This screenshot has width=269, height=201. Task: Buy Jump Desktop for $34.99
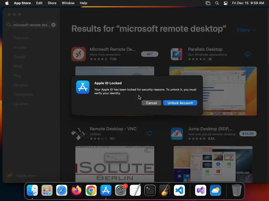pos(248,134)
